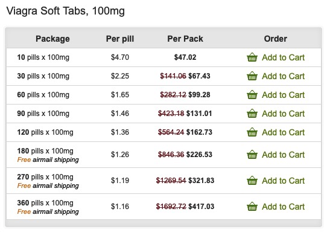
Task: Add to Cart link for $162.73 pack
Action: click(x=283, y=132)
